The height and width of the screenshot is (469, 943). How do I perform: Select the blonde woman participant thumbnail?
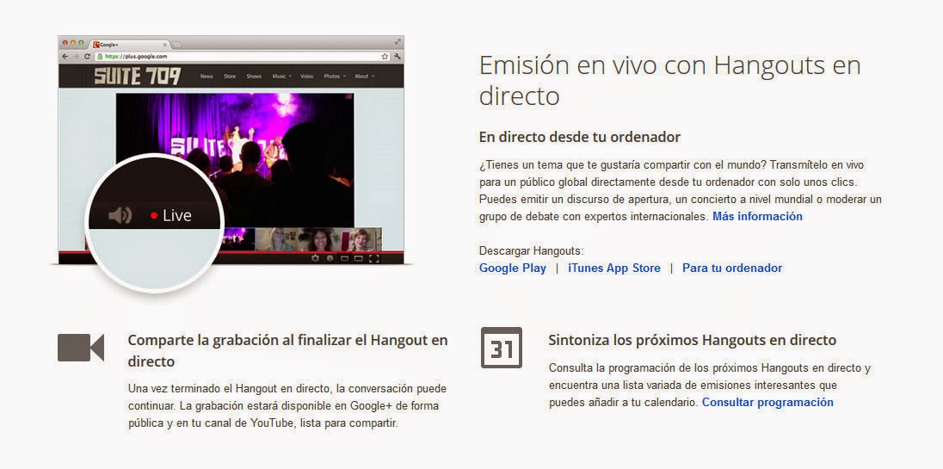[x=277, y=238]
